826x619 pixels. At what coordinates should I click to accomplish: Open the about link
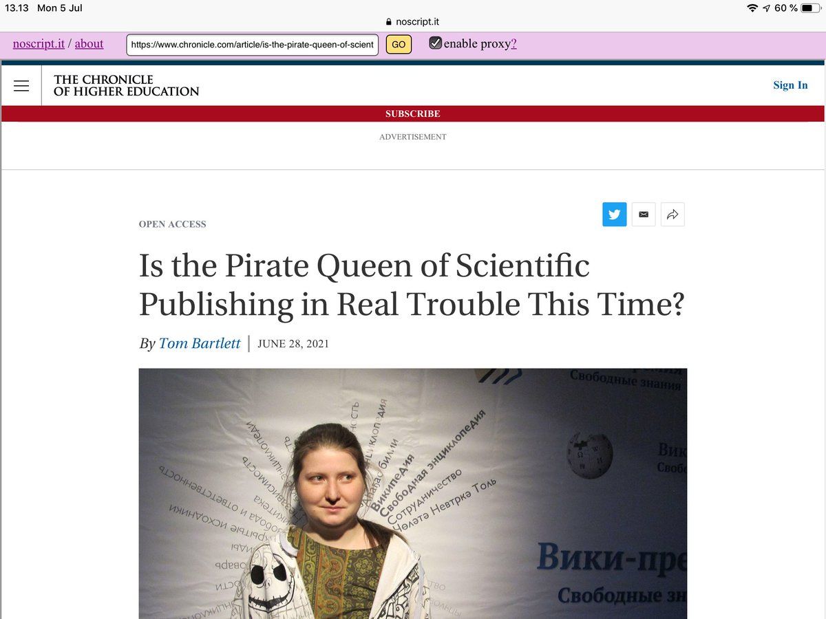[89, 44]
